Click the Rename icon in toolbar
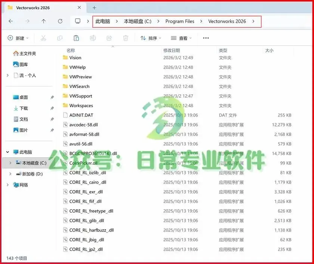Viewport: 314px width, 264px height. click(x=93, y=38)
